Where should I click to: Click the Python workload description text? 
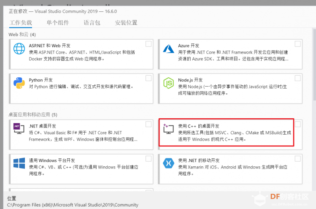point(81,87)
